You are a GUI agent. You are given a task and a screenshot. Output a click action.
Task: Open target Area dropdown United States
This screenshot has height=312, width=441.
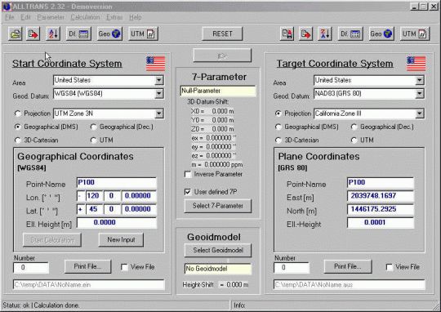click(419, 80)
